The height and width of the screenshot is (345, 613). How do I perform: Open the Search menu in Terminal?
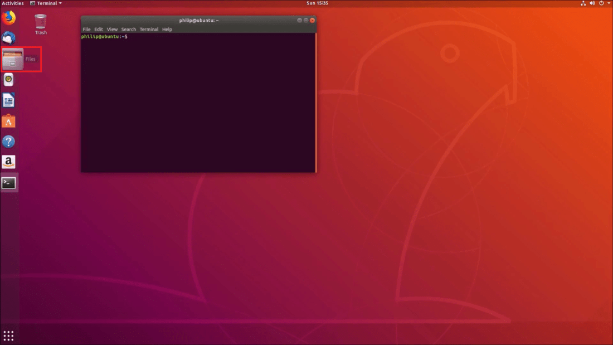[x=129, y=29]
